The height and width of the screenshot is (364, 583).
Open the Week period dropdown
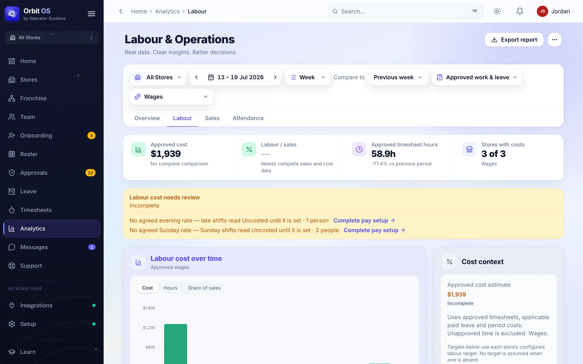tap(308, 77)
